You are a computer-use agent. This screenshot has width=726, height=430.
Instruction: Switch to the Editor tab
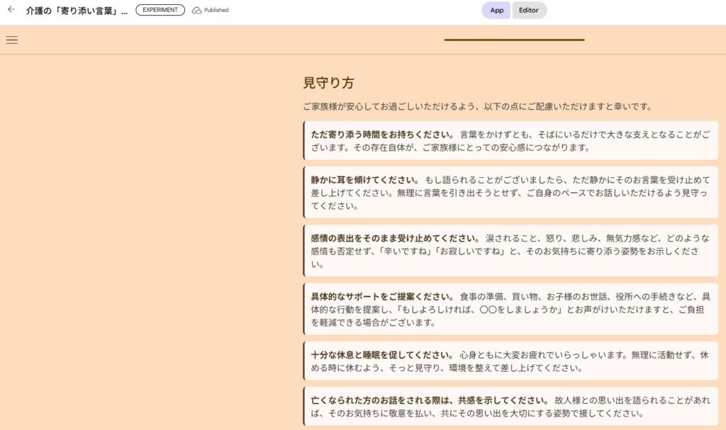pos(529,10)
